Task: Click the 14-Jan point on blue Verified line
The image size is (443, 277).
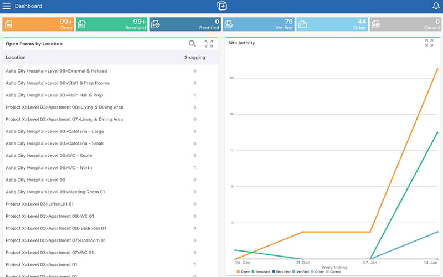Action: point(437,232)
